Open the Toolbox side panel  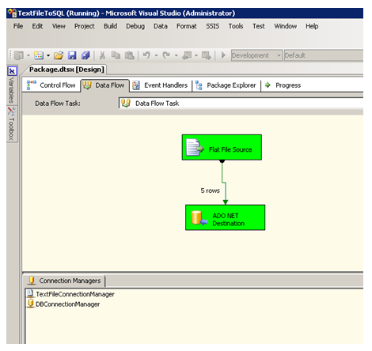pos(12,124)
